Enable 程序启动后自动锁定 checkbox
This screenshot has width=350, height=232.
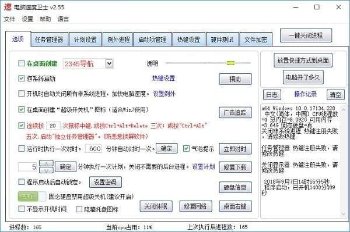point(22,182)
